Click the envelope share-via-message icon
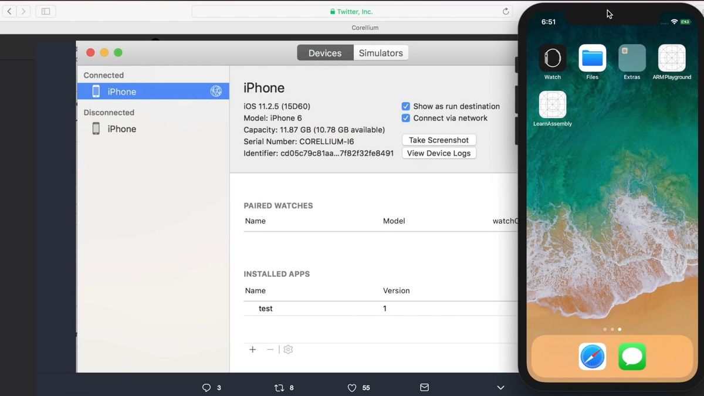This screenshot has height=396, width=704. pos(425,388)
